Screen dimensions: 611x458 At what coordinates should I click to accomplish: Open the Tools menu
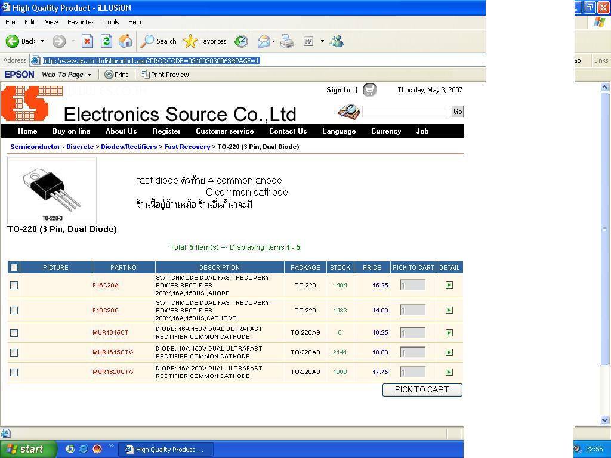click(112, 22)
